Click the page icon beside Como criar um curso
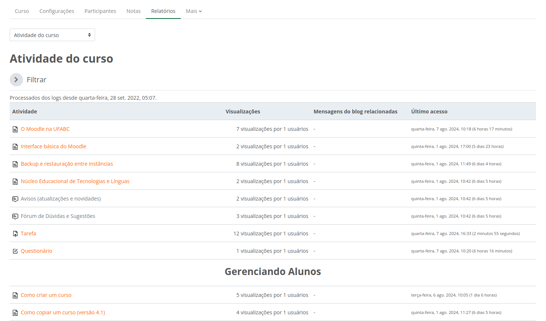The height and width of the screenshot is (321, 546). click(15, 295)
